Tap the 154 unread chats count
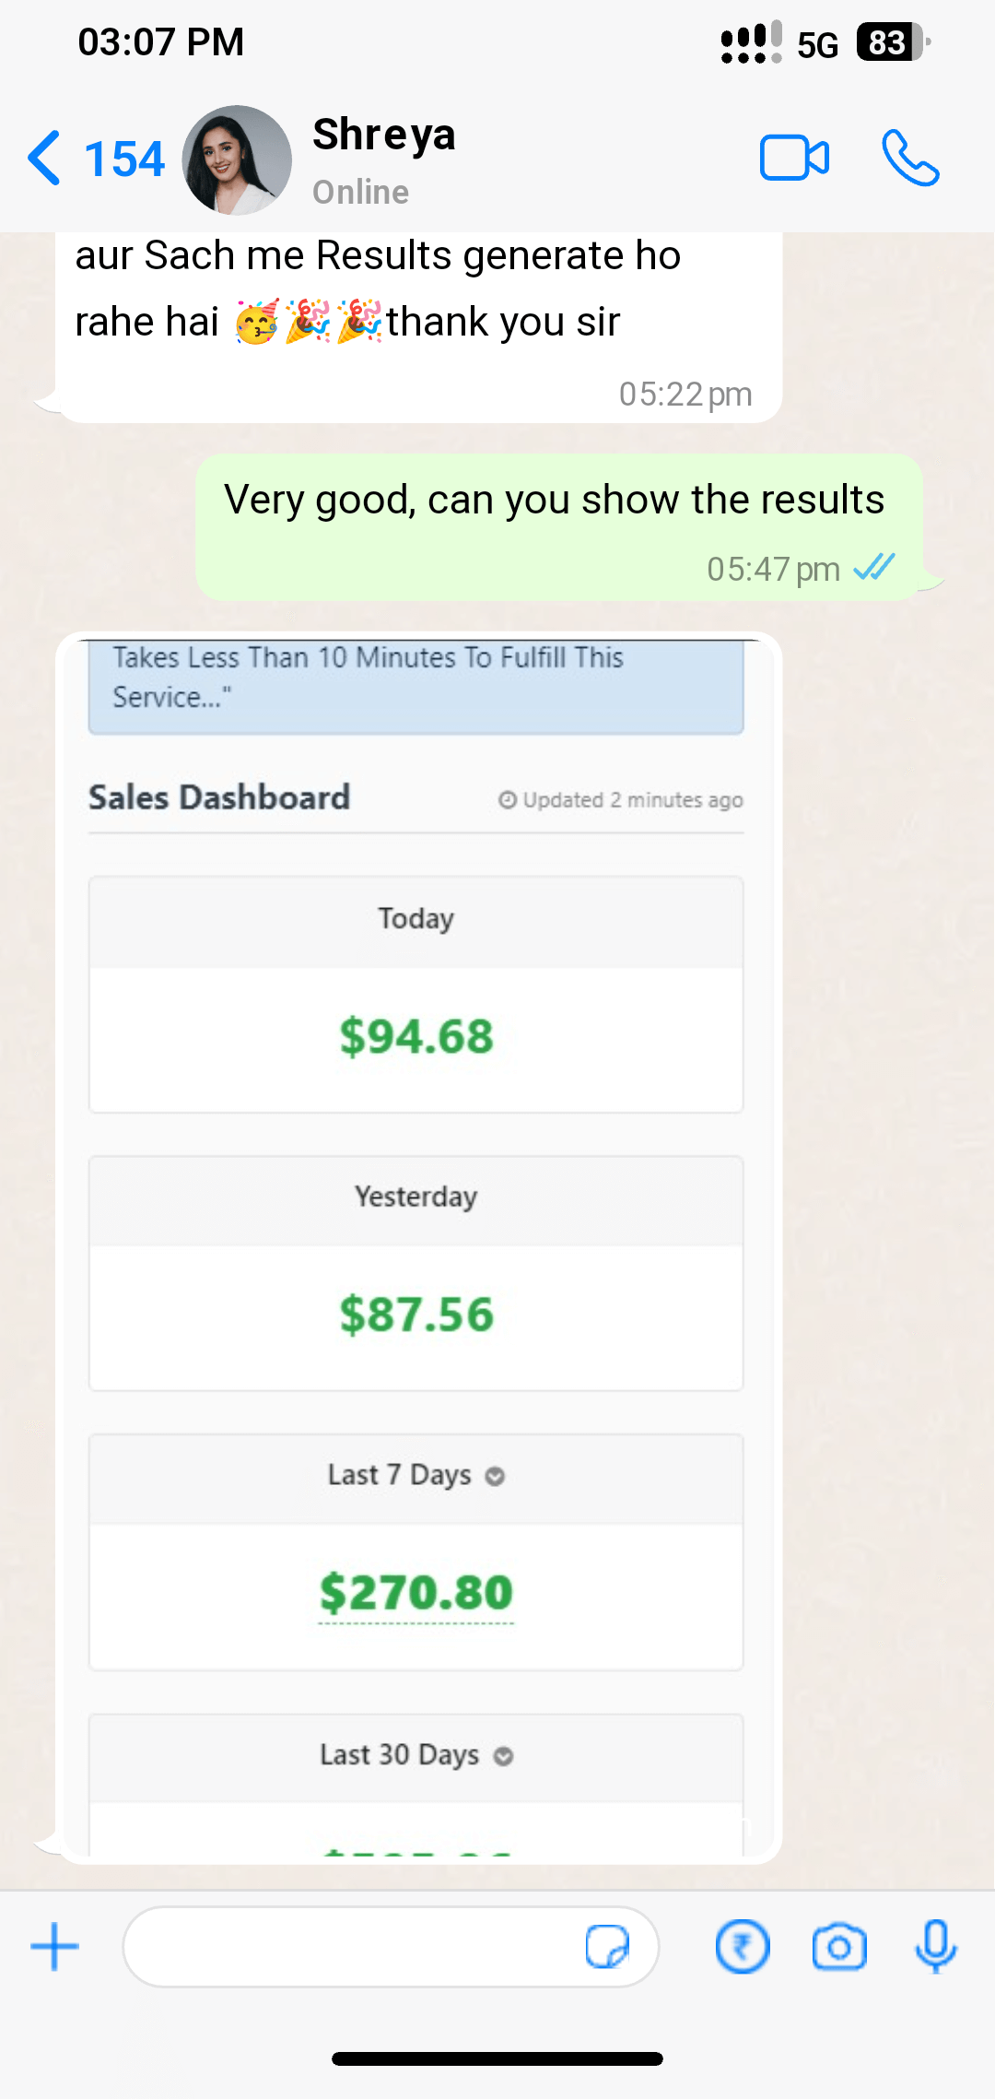This screenshot has height=2099, width=995. pos(124,159)
